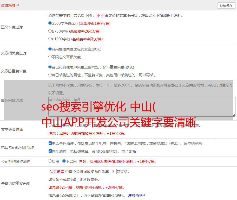This screenshot has height=200, width=237.
Task: Toggle the 电话号码清理 checkbox
Action: pos(50,143)
